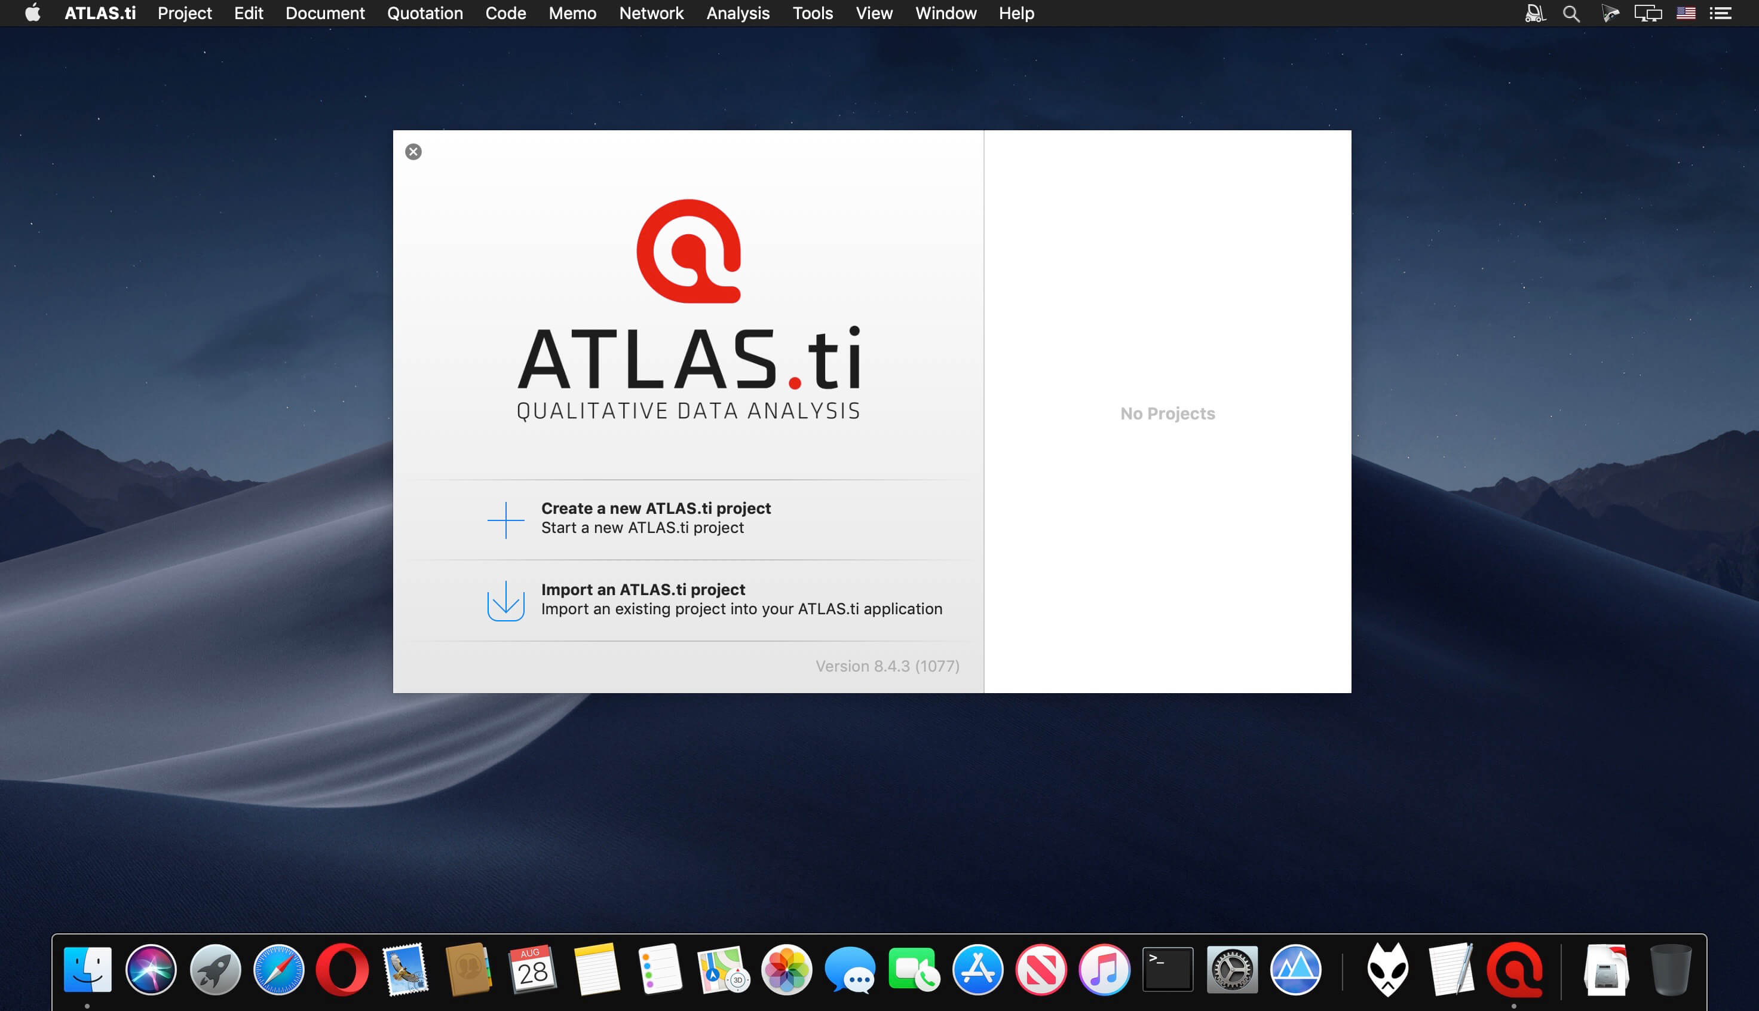The width and height of the screenshot is (1759, 1011).
Task: Open the App Store Dock icon
Action: pos(977,969)
